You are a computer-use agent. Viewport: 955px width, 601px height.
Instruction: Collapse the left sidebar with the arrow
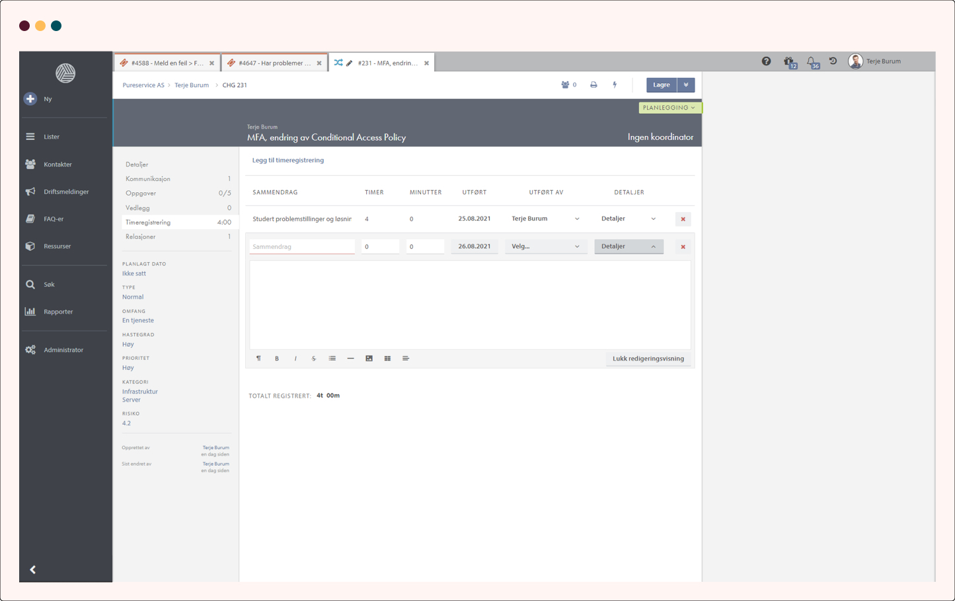(32, 569)
